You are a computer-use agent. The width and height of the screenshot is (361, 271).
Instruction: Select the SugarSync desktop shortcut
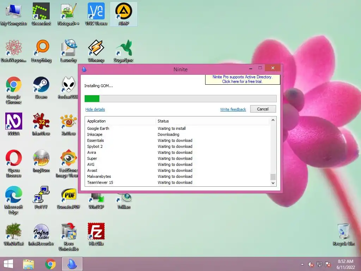tap(124, 51)
